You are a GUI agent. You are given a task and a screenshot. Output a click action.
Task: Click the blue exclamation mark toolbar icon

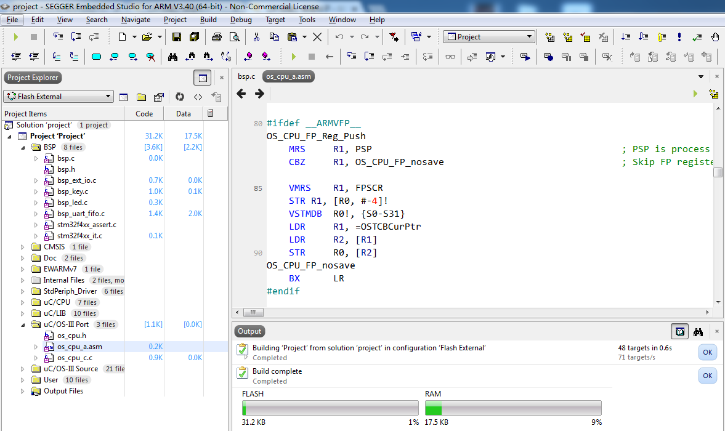click(x=679, y=37)
